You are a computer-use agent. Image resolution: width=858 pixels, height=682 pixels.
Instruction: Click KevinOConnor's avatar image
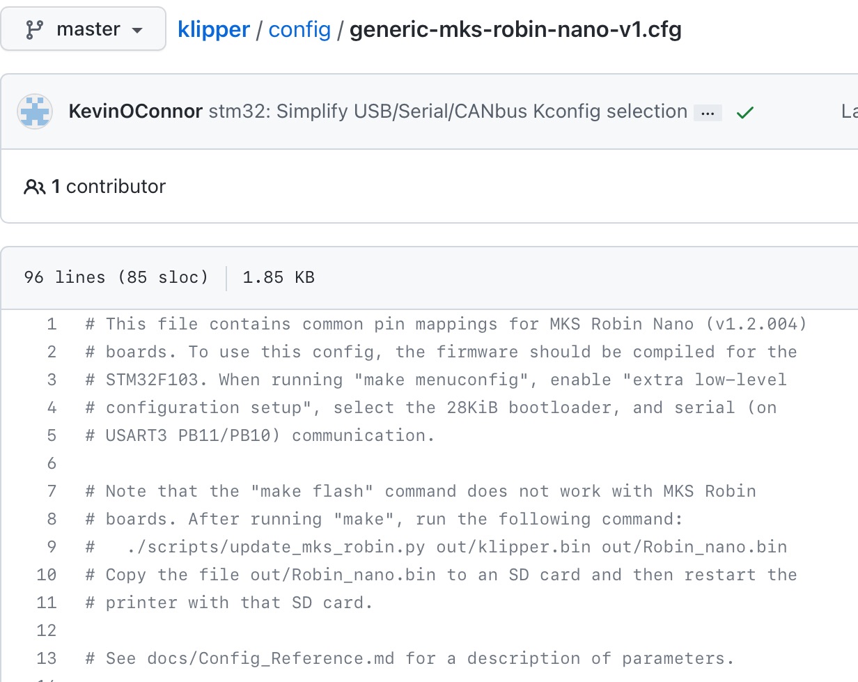pos(35,111)
